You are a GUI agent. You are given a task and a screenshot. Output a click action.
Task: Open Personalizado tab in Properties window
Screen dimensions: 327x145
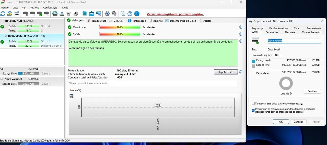tap(313, 29)
